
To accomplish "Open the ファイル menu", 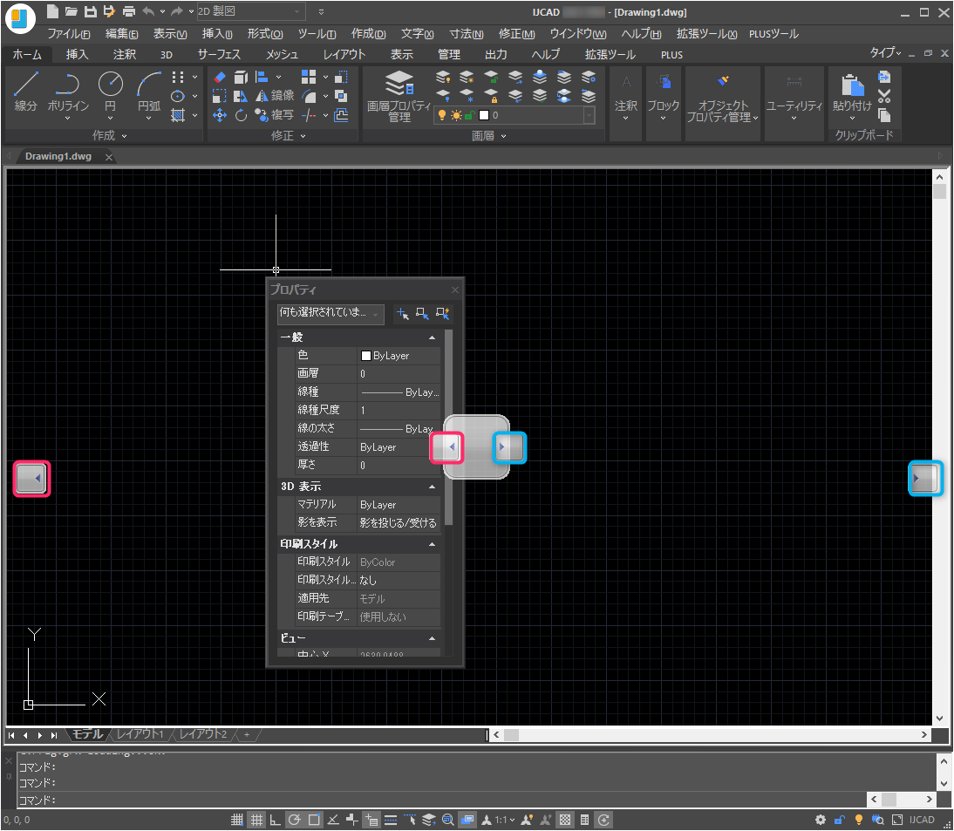I will 68,34.
